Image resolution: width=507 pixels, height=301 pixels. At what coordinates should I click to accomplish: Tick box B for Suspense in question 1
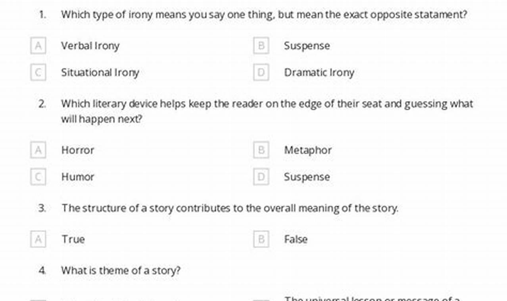tap(261, 46)
